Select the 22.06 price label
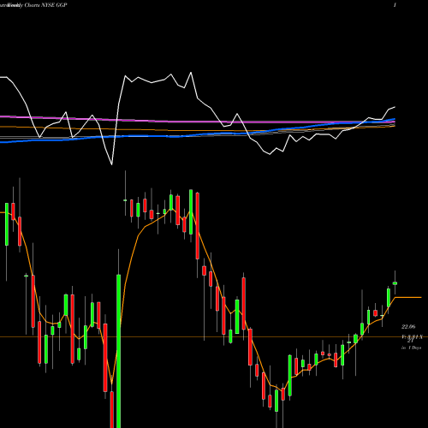428x428 pixels. click(408, 326)
